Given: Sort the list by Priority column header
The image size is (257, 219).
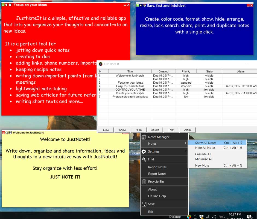Looking at the screenshot, I should coord(186,71).
